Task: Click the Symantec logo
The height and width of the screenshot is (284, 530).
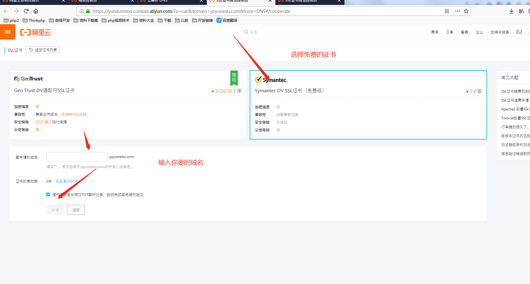Action: (271, 80)
